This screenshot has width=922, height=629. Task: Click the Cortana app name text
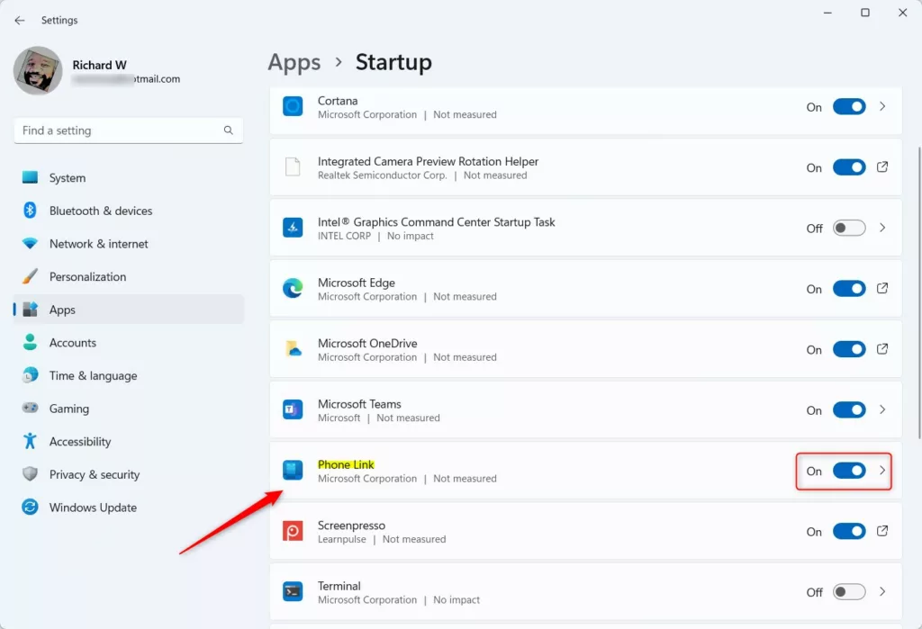tap(338, 101)
